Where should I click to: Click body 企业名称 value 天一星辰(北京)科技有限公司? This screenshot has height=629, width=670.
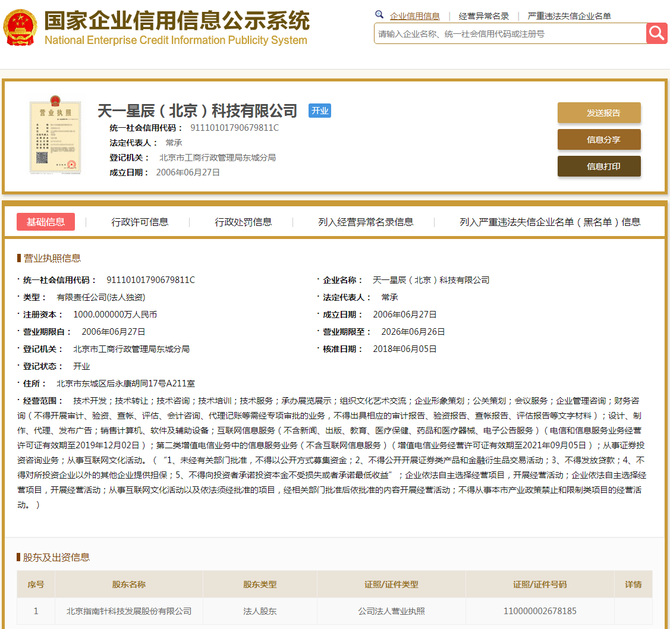430,280
